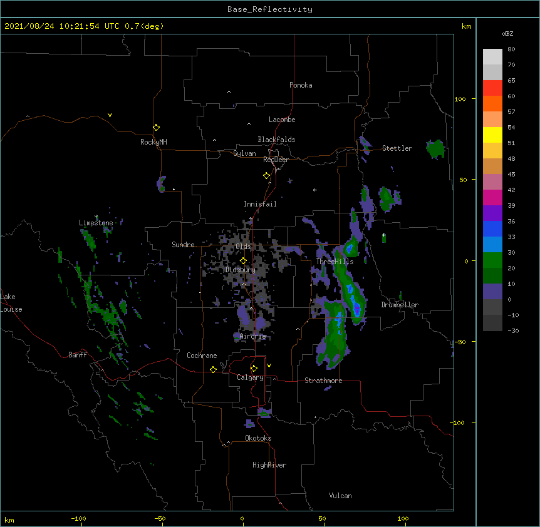Click the -30 value in dBZ legend
Screen dimensions: 540x527
pyautogui.click(x=513, y=330)
